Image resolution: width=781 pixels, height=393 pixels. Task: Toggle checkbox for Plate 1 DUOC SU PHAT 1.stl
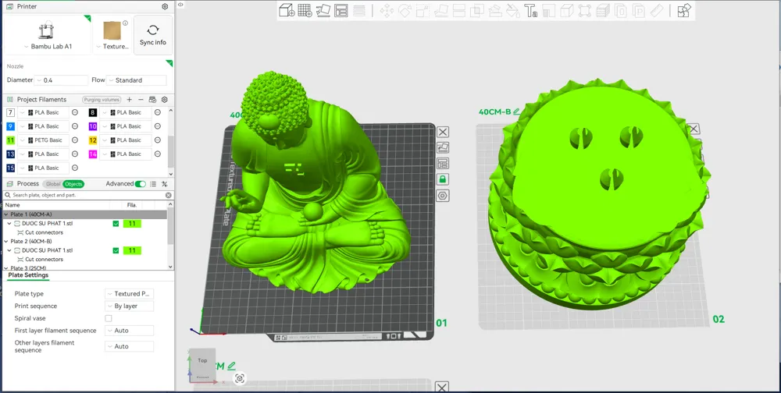[x=116, y=224]
